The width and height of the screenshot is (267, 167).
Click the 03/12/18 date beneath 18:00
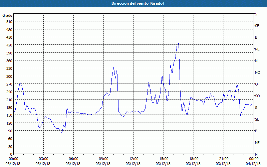click(x=193, y=164)
